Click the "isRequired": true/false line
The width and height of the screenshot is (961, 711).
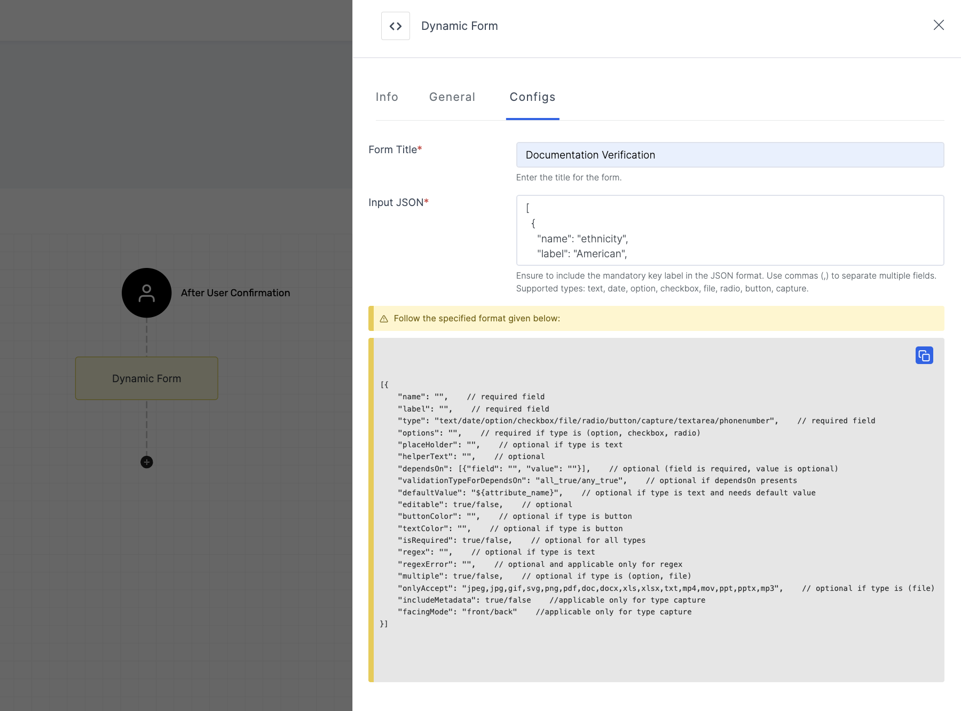pos(522,540)
